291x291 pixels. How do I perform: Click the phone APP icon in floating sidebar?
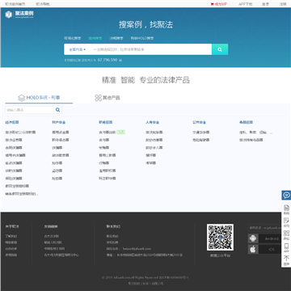[286, 246]
